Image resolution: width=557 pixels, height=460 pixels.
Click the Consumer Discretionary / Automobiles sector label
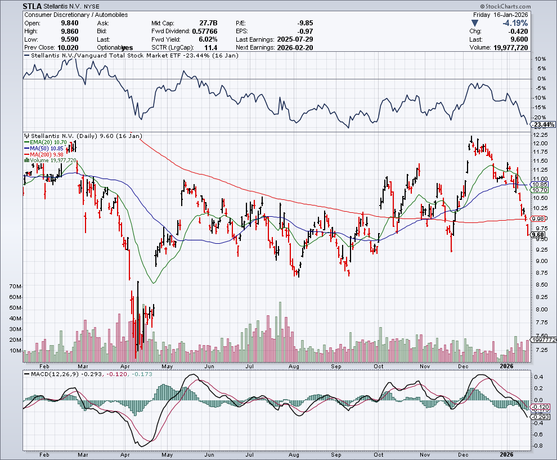pyautogui.click(x=75, y=15)
